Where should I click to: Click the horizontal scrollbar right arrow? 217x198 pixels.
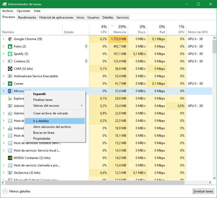(x=210, y=183)
